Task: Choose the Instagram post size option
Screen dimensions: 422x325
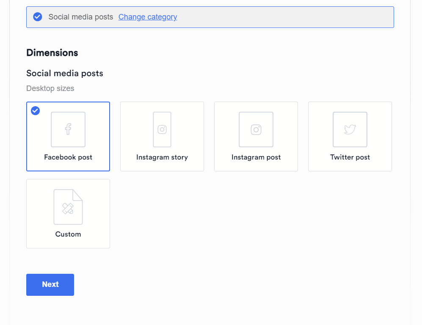Action: 256,136
